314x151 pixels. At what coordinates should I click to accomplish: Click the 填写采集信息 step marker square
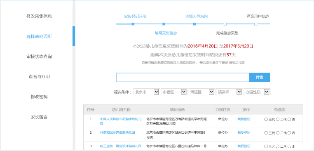click(x=164, y=24)
